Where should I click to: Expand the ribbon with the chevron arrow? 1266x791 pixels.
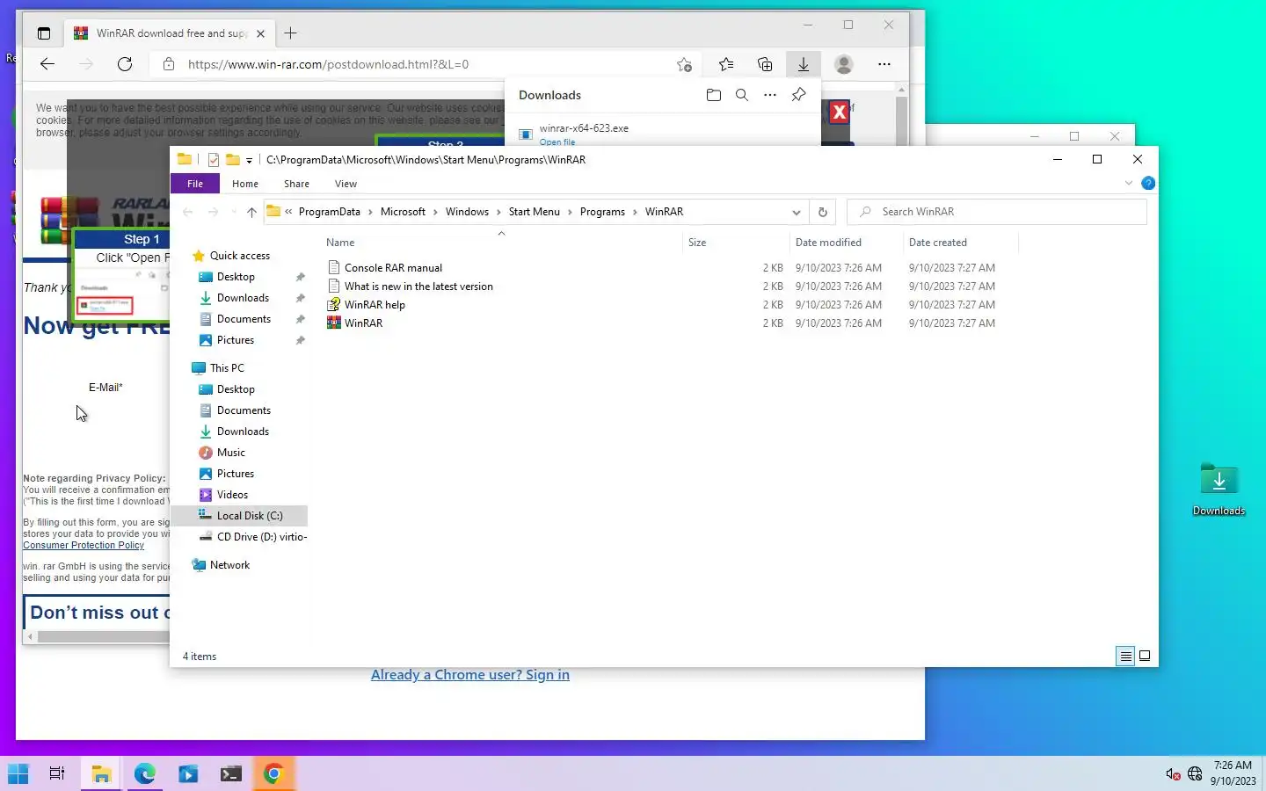(x=1129, y=183)
